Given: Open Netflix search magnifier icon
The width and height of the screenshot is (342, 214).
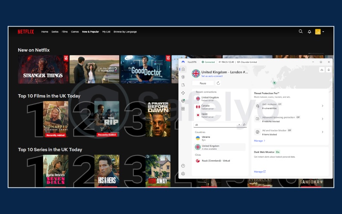Looking at the screenshot, I should click(301, 31).
